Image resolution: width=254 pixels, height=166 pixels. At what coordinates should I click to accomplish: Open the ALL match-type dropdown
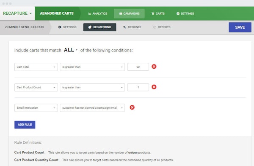71,50
